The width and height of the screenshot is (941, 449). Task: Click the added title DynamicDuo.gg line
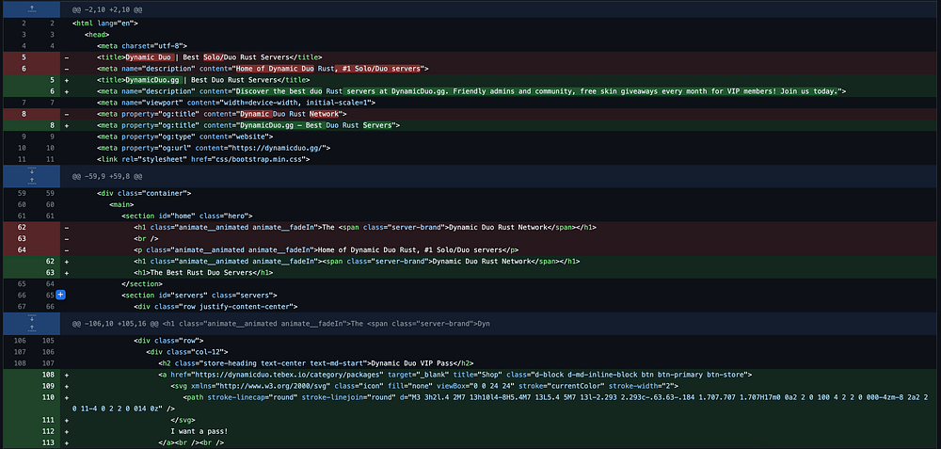click(203, 80)
